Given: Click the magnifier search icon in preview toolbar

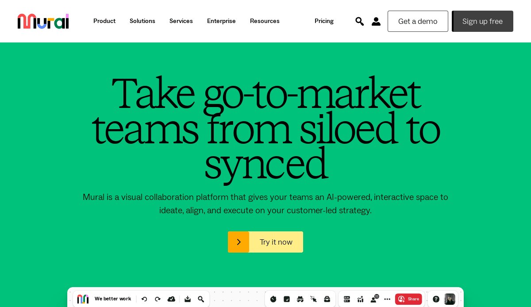Looking at the screenshot, I should 201,299.
